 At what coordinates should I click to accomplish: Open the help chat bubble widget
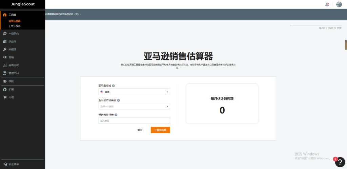pyautogui.click(x=340, y=162)
